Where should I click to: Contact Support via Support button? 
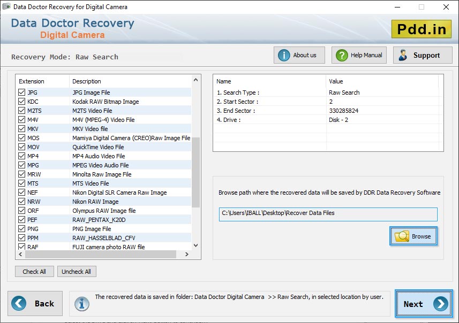pyautogui.click(x=423, y=55)
